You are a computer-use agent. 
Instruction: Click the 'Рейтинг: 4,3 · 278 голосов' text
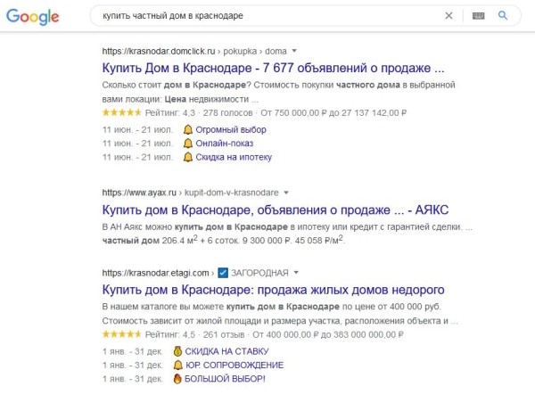[199, 113]
